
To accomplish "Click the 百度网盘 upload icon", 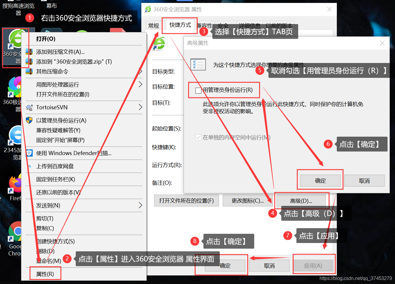I will [29, 166].
